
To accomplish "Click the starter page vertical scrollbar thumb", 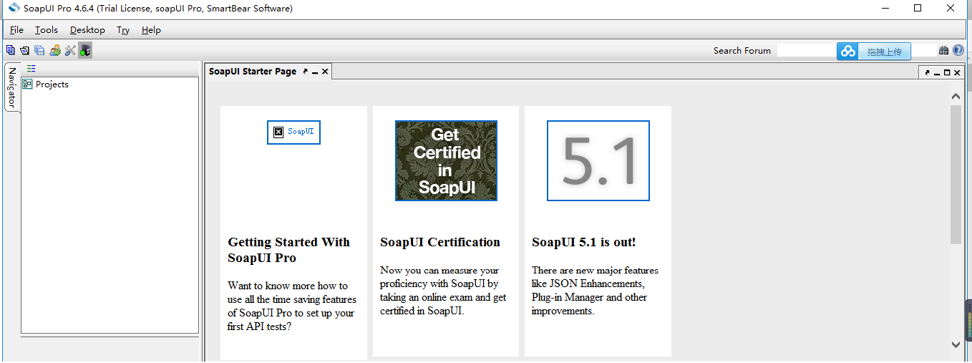I will [x=956, y=174].
